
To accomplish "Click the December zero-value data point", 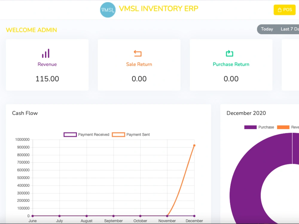I will (x=194, y=216).
